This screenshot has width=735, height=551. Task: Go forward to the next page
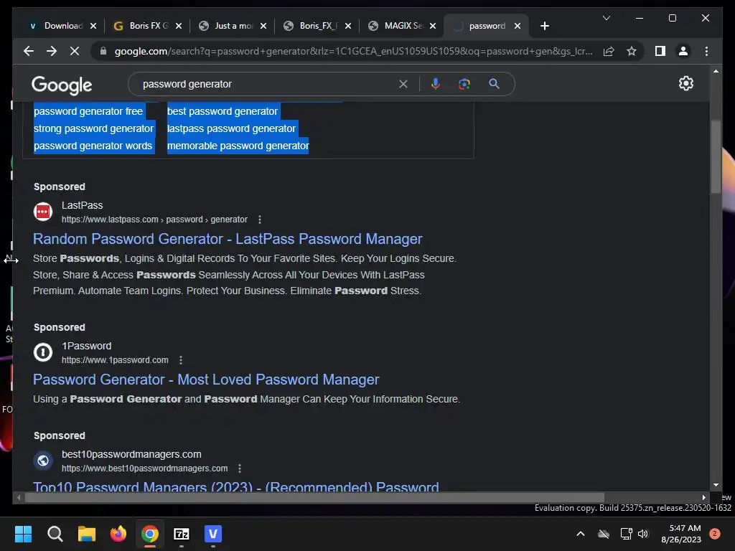52,51
